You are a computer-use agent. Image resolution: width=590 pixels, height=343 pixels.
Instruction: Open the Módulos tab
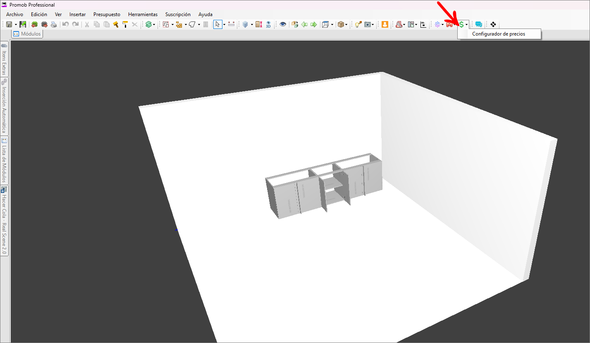(x=27, y=34)
